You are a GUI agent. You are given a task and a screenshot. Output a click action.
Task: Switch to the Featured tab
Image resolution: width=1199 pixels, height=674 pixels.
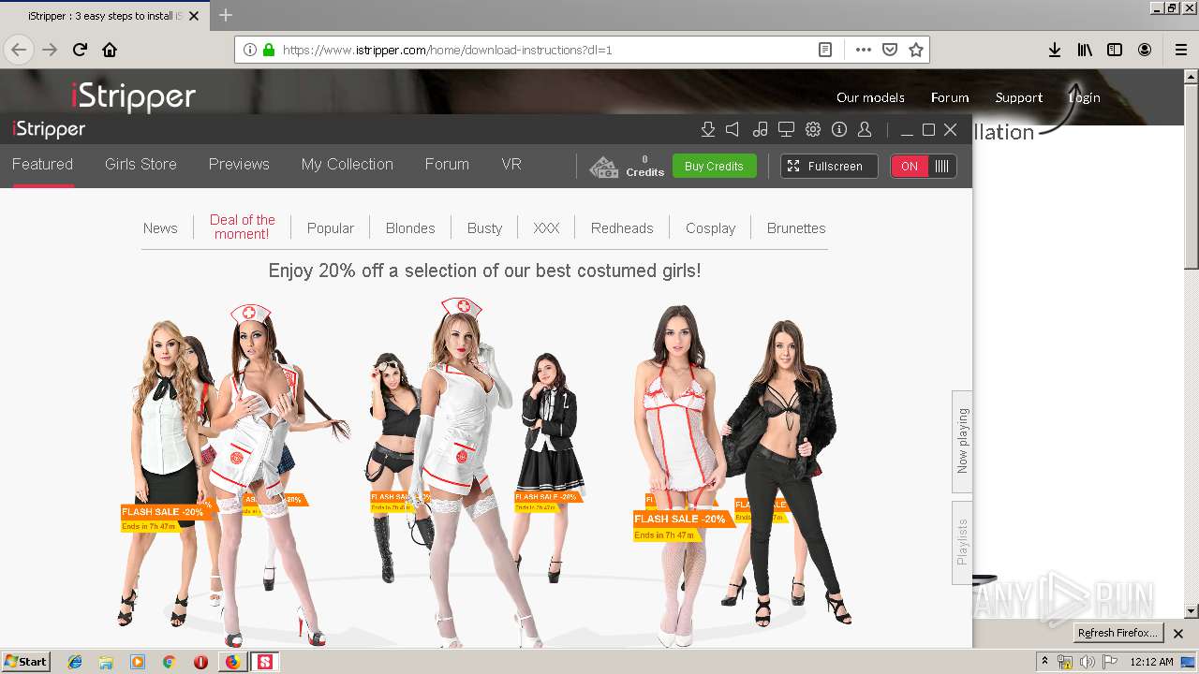[x=42, y=164]
